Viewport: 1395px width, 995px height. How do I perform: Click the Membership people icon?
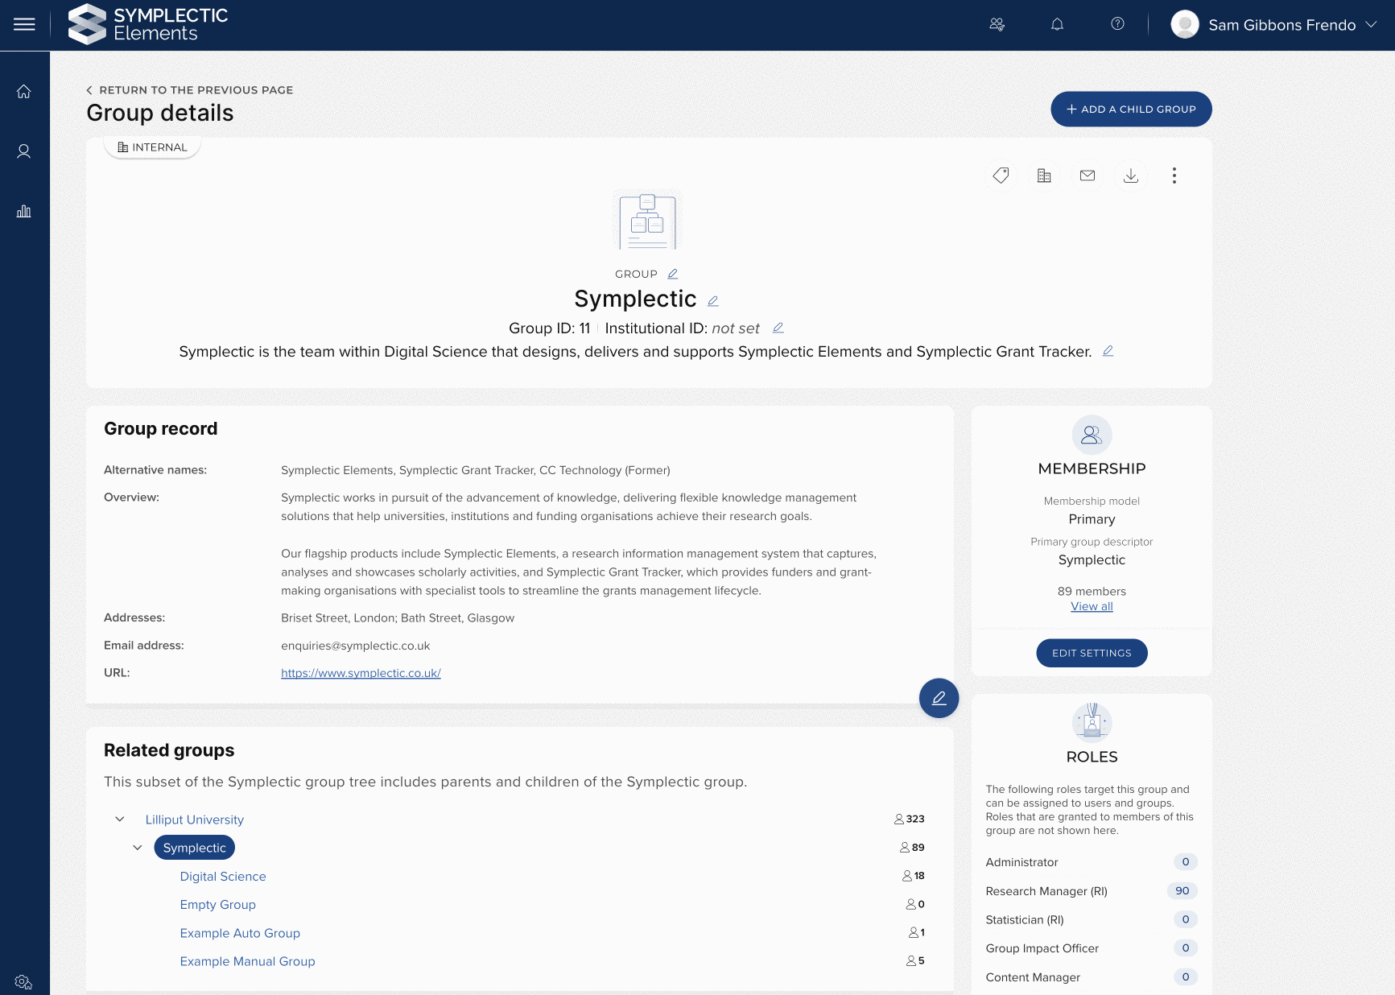(1092, 435)
